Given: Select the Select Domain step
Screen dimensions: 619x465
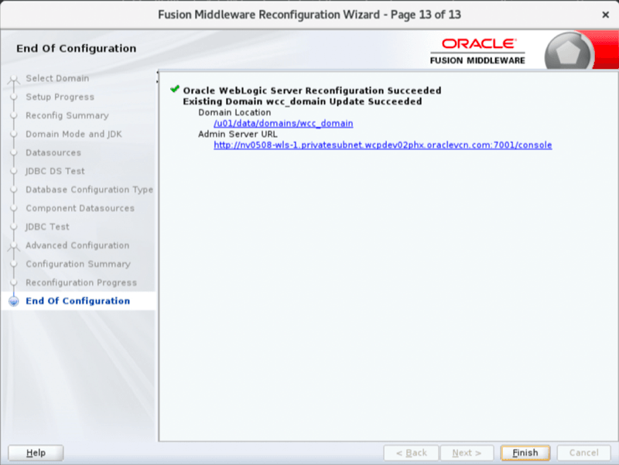Looking at the screenshot, I should click(x=57, y=78).
